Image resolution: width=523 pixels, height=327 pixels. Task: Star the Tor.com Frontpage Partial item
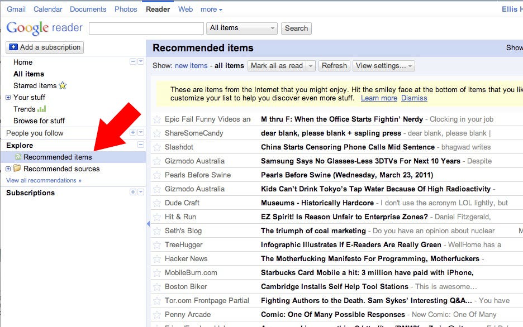(x=157, y=301)
